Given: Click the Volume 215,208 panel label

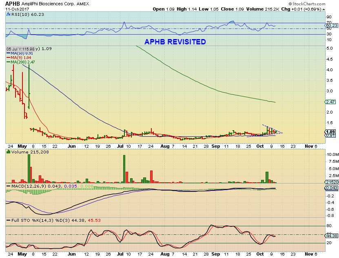Looking at the screenshot, I should [30, 152].
